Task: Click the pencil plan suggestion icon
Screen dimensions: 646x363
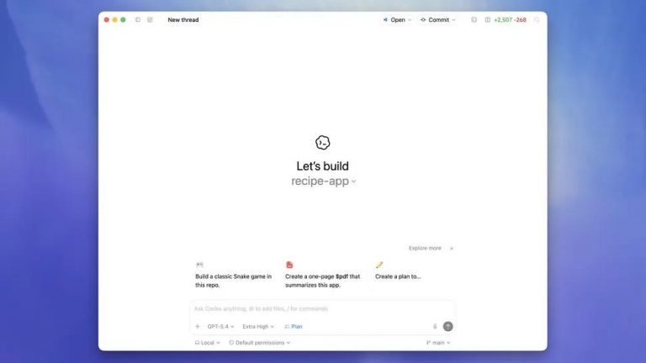Action: click(379, 265)
